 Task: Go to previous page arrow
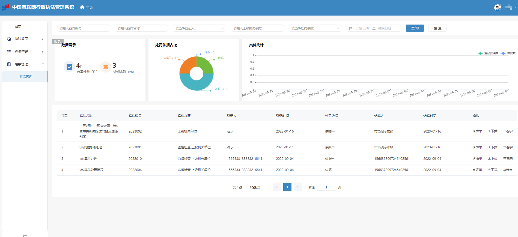[277, 187]
